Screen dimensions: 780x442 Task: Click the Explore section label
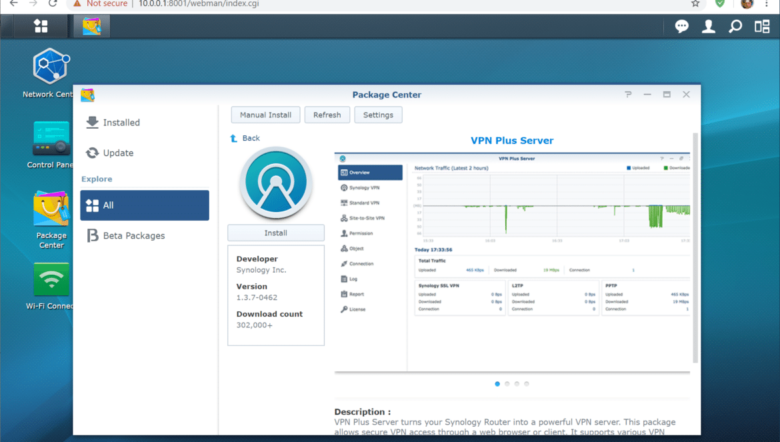click(x=97, y=179)
